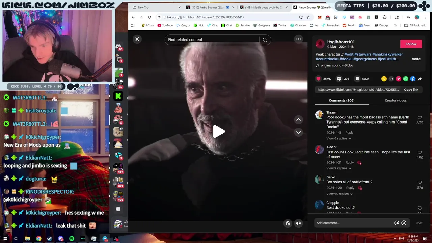Click the yellow repost icon
This screenshot has width=432, height=243.
(384, 79)
